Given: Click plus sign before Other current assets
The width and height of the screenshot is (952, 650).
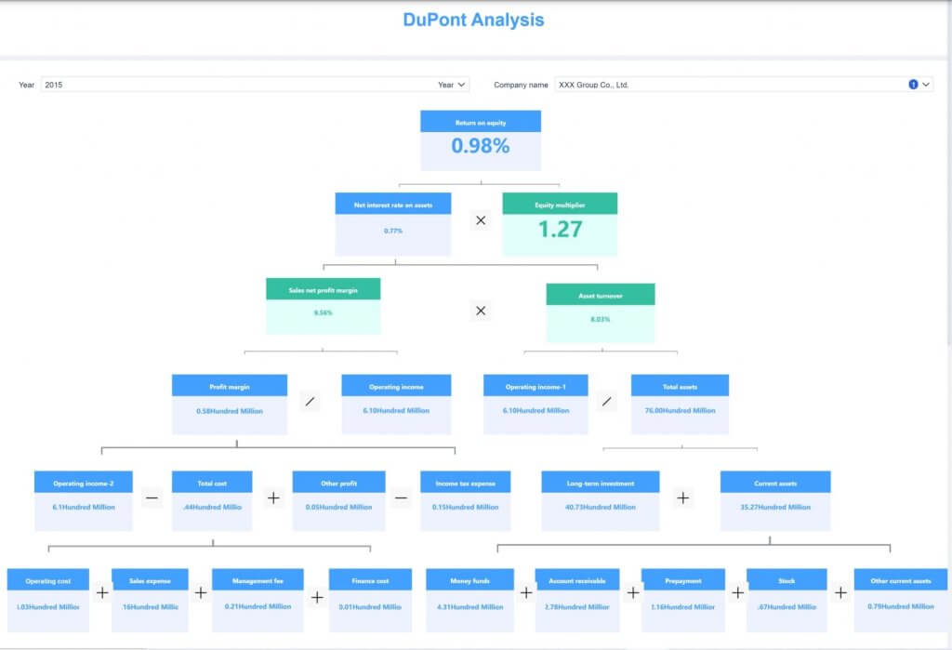Looking at the screenshot, I should (840, 592).
